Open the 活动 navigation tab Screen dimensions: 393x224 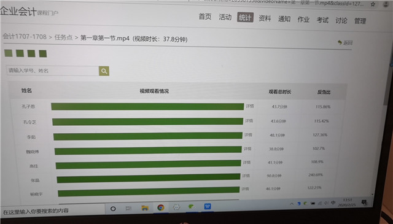pos(225,17)
